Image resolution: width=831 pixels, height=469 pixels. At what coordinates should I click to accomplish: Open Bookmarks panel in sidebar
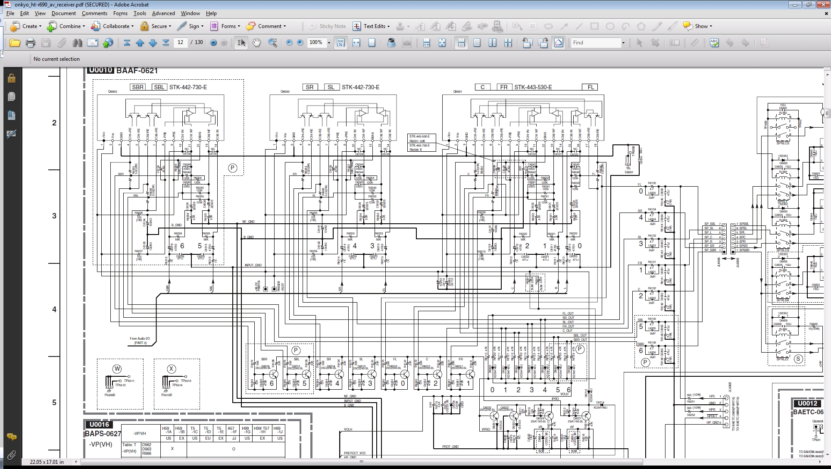12,116
